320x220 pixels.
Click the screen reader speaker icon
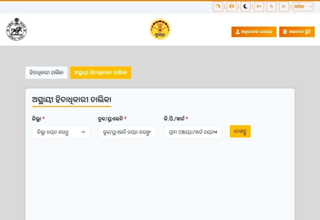tap(232, 7)
